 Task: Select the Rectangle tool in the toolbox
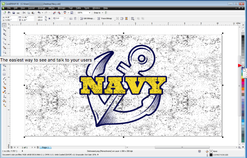coord(4,52)
